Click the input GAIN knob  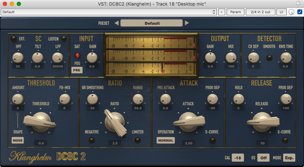click(x=92, y=57)
